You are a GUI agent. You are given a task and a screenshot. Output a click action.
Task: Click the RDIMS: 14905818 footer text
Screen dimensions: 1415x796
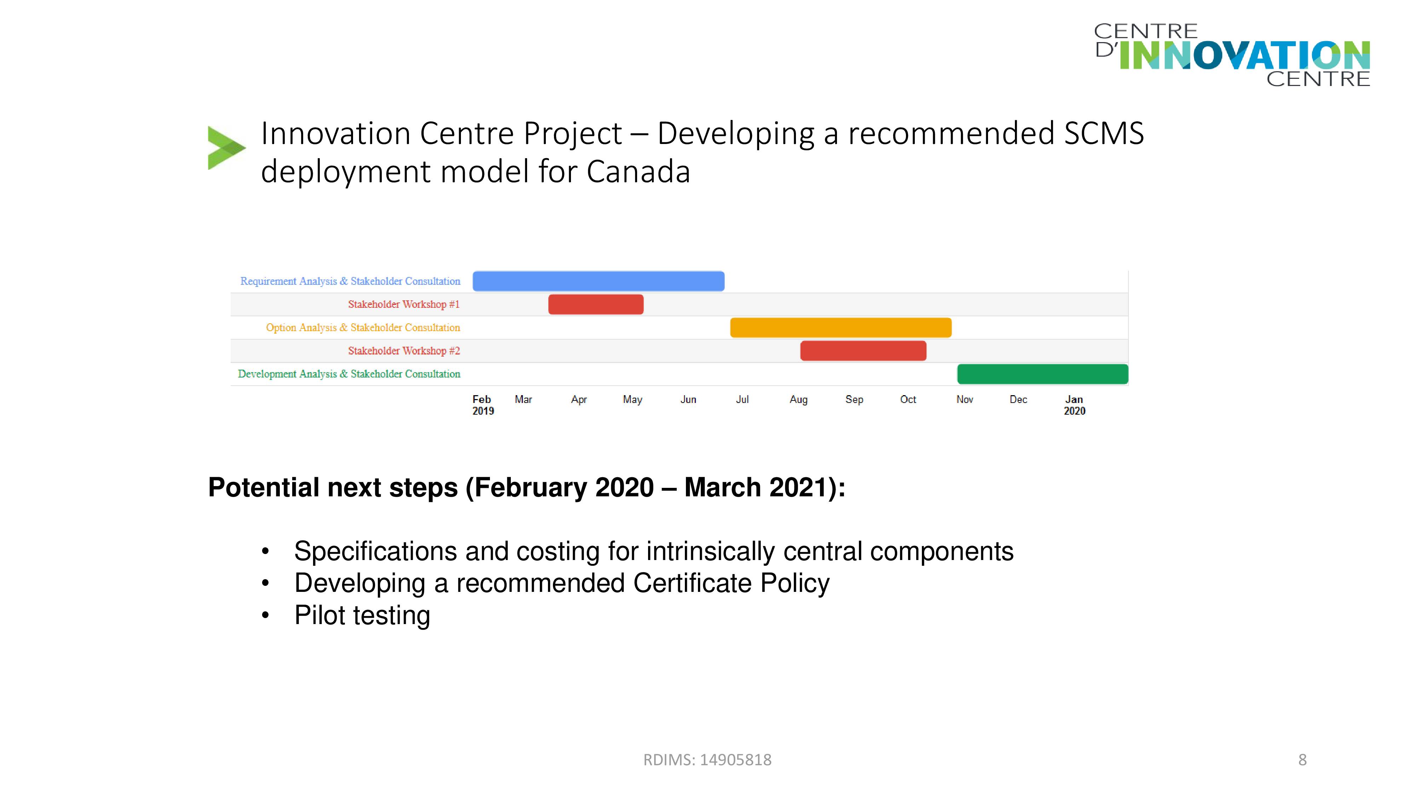coord(707,760)
